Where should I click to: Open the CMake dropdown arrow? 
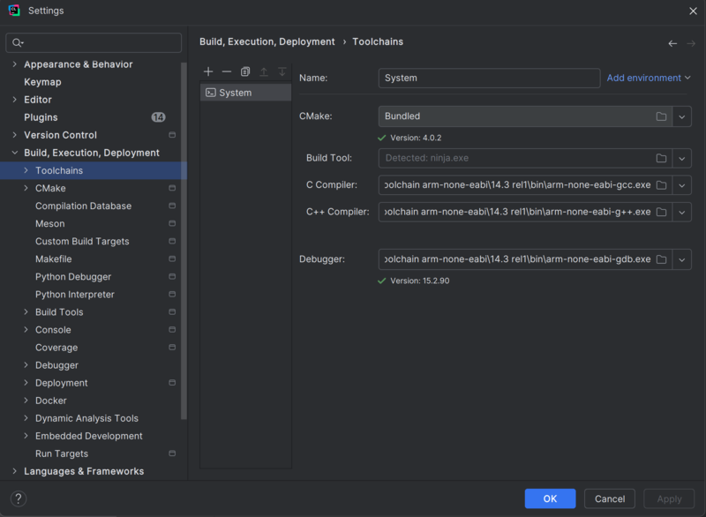(681, 116)
